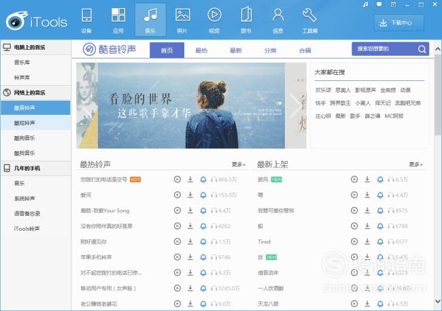442x311 pixels.
Task: Open the 照片 photos section
Action: [182, 20]
